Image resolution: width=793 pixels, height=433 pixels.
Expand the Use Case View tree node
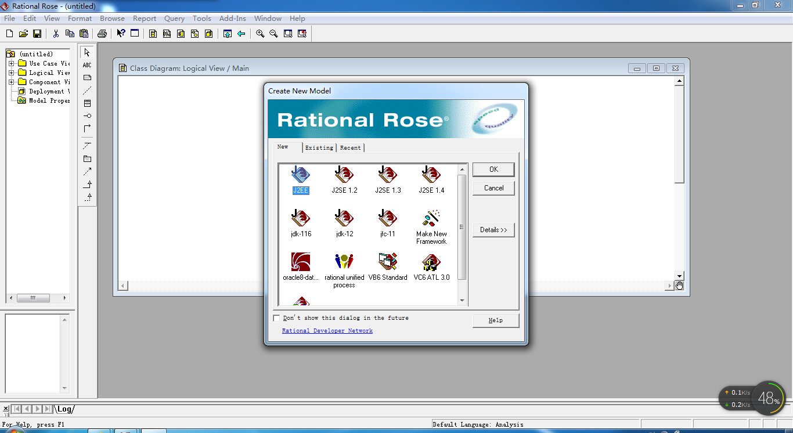point(11,63)
